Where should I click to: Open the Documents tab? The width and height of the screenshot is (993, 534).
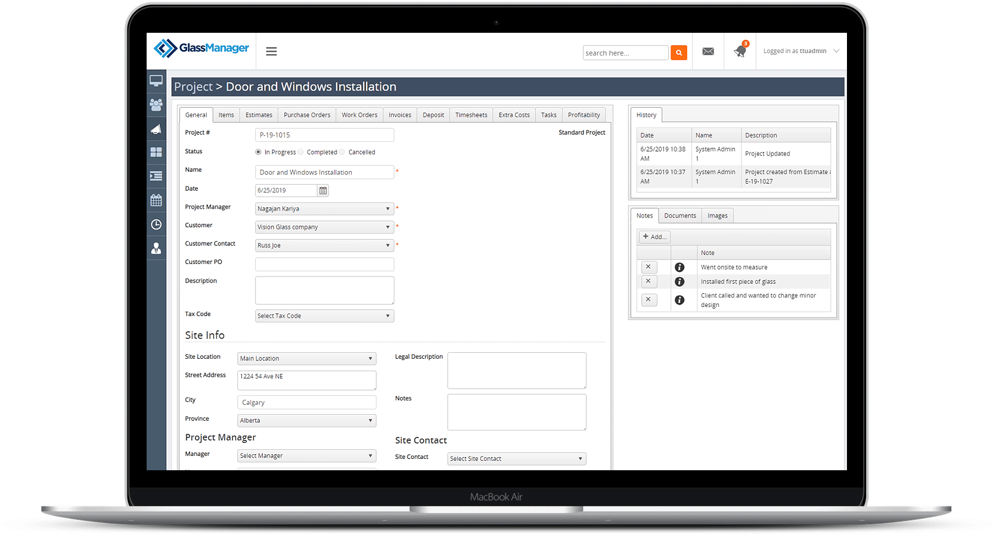680,216
